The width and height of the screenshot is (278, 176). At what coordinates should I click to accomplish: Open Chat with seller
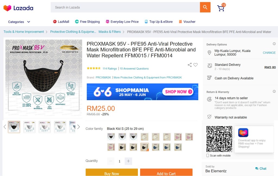coord(261,169)
